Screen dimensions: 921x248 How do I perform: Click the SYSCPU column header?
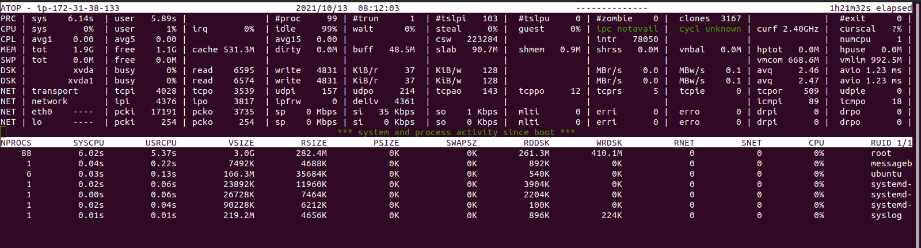[89, 143]
